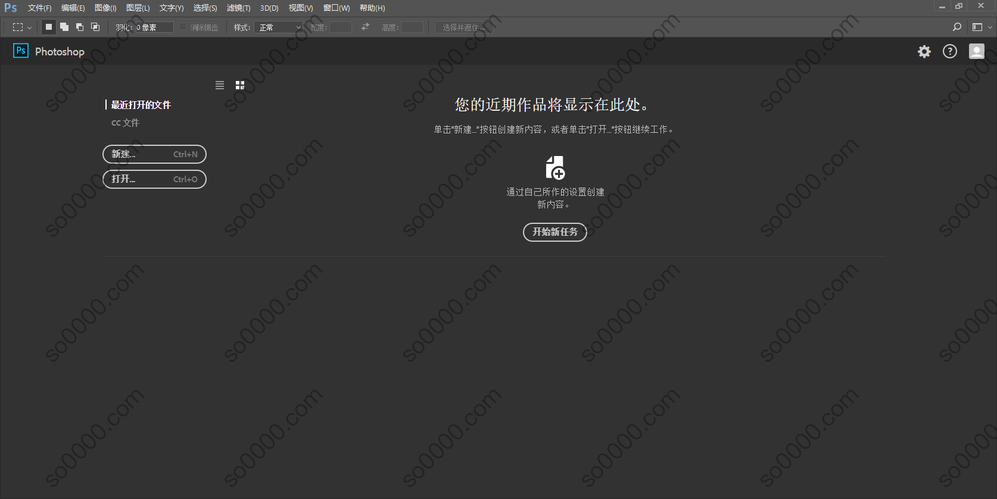
Task: Open the 窗口(W) menu
Action: (337, 8)
